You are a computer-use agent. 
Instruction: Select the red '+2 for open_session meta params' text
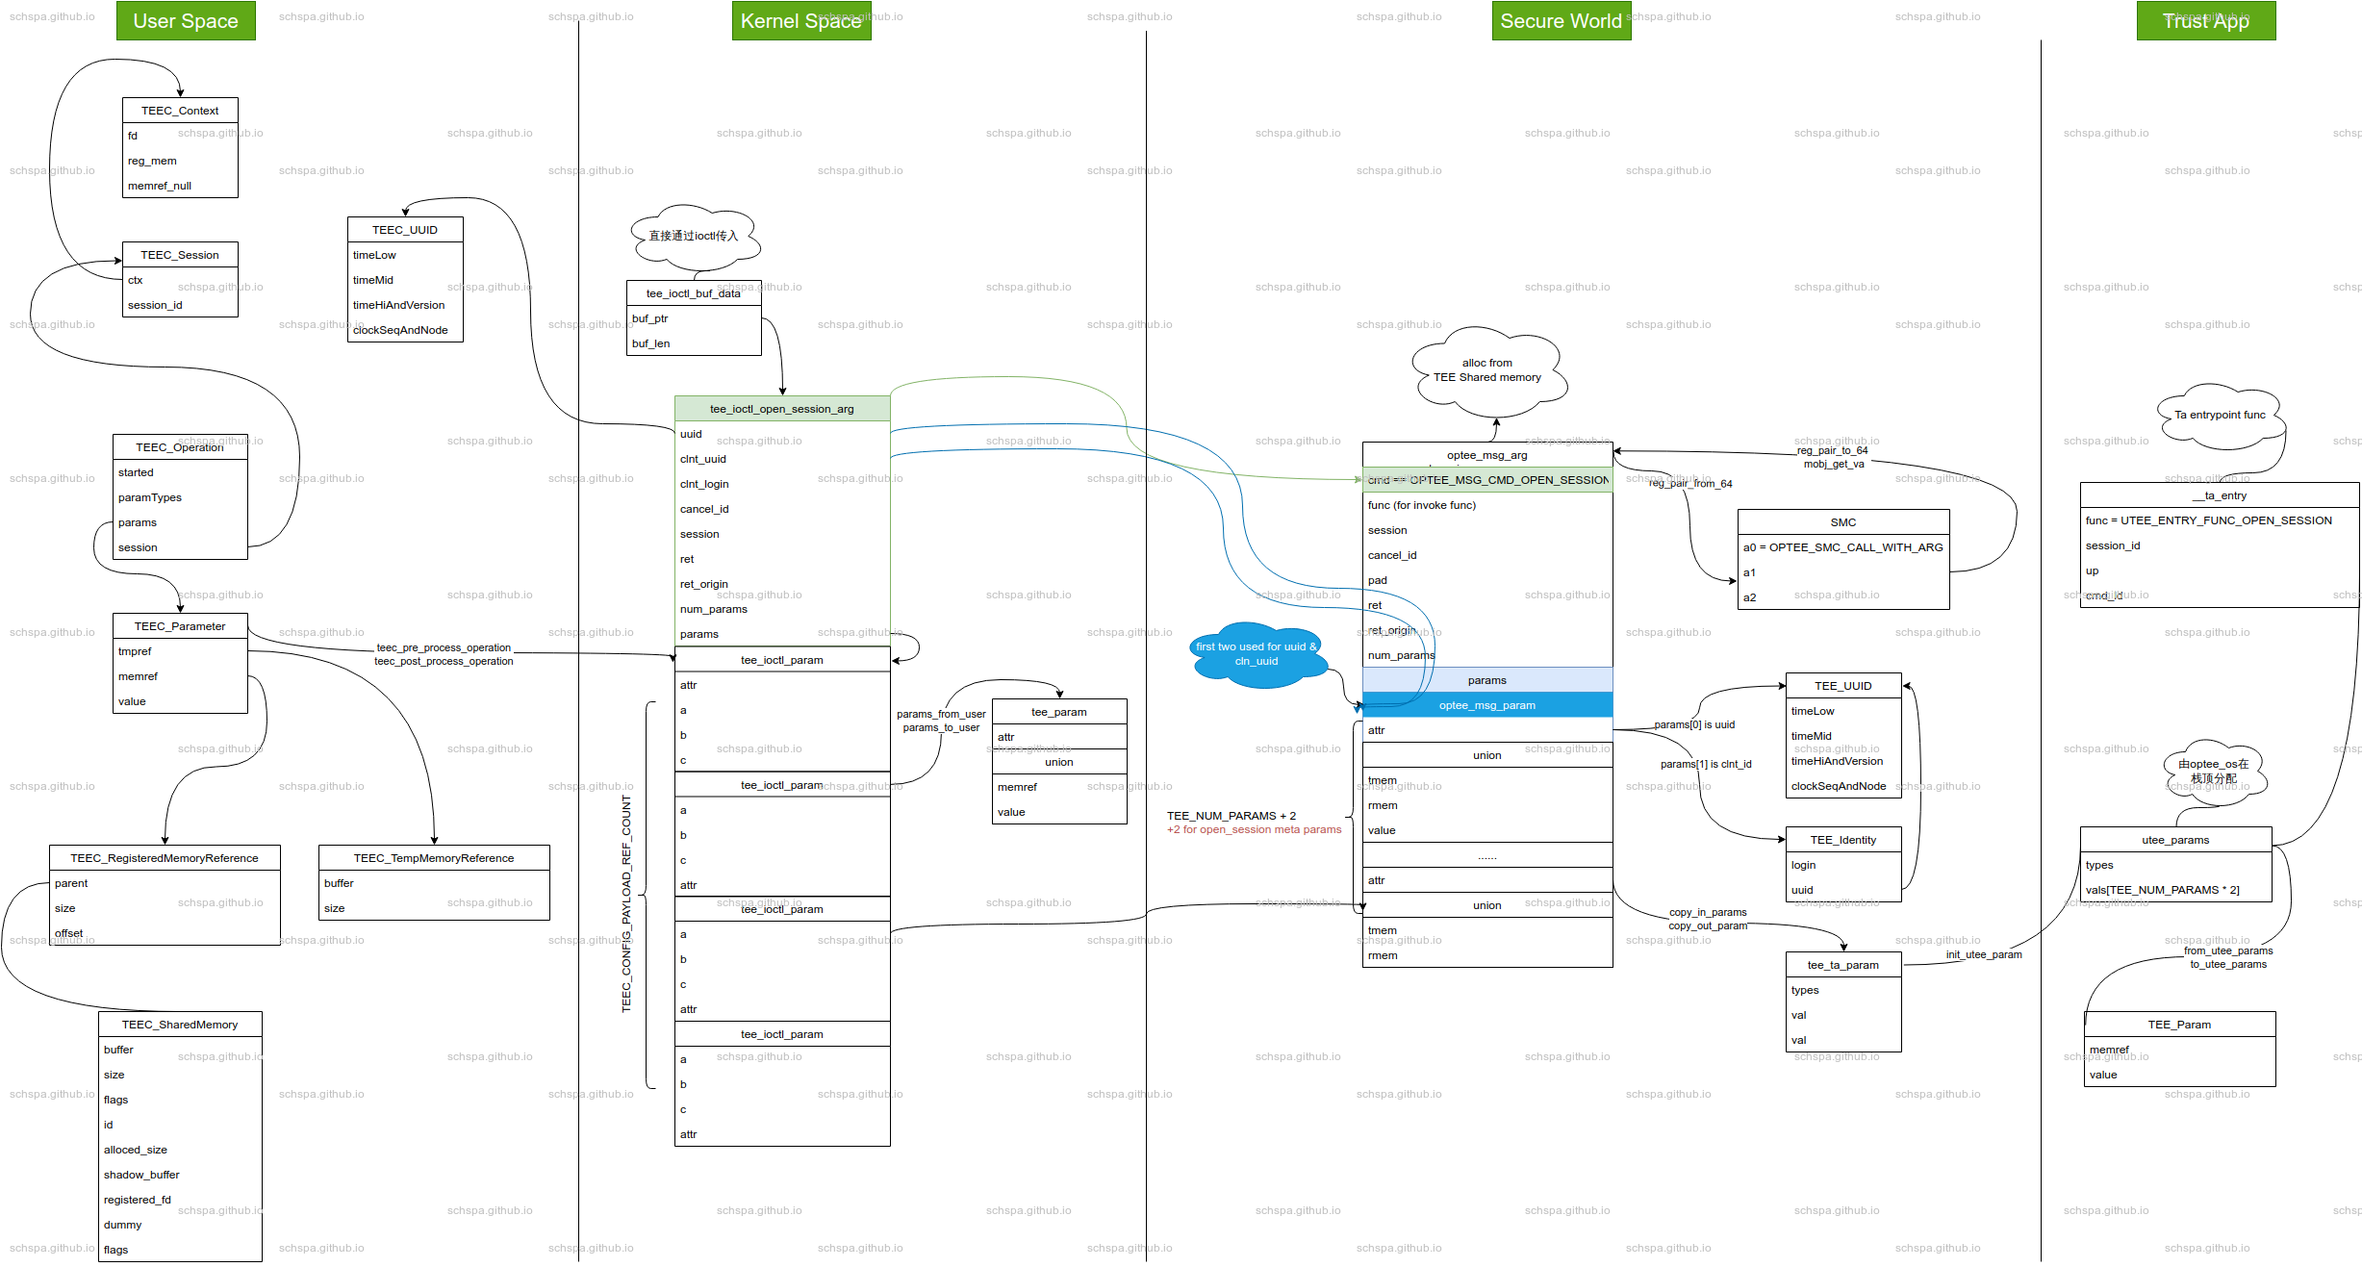point(1254,829)
